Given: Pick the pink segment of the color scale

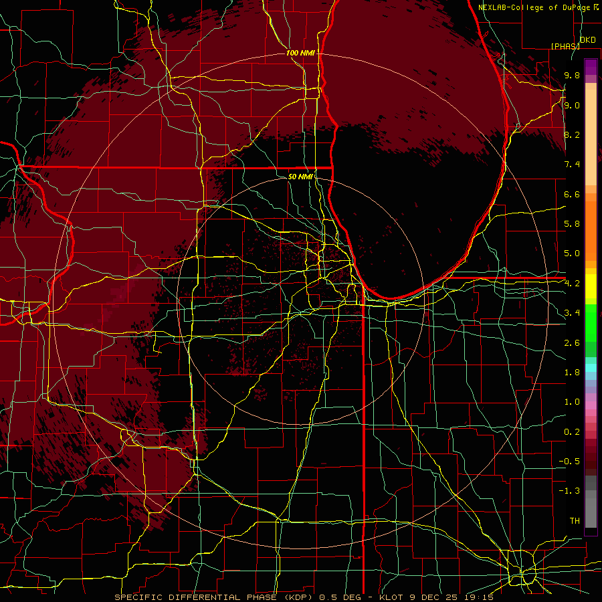Looking at the screenshot, I should click(x=591, y=405).
